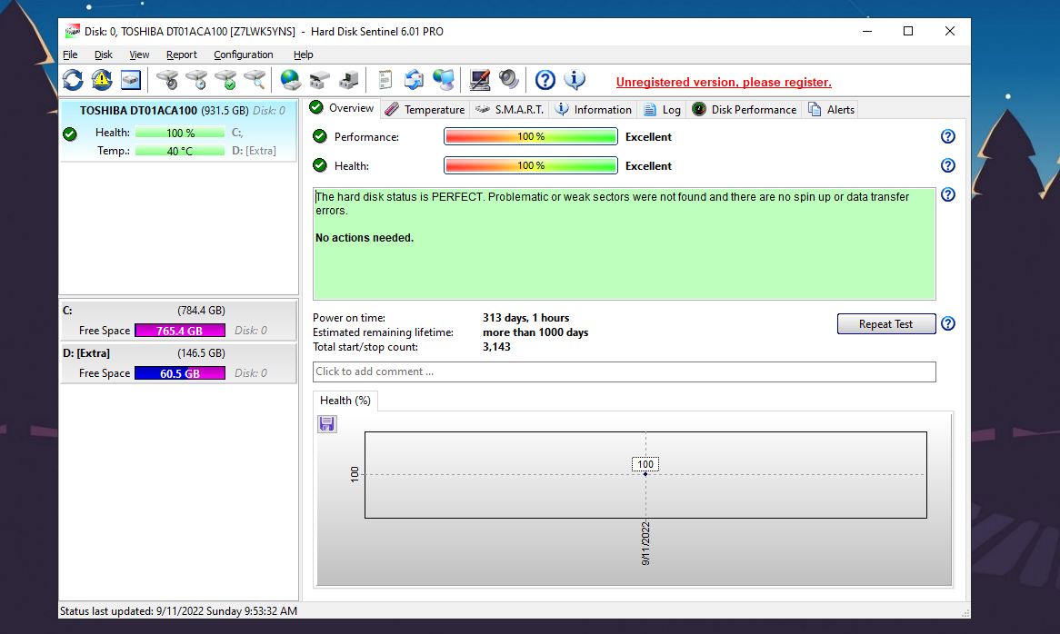Select TOSHIBA DT01ACA100 disk entry
The width and height of the screenshot is (1060, 634).
178,131
